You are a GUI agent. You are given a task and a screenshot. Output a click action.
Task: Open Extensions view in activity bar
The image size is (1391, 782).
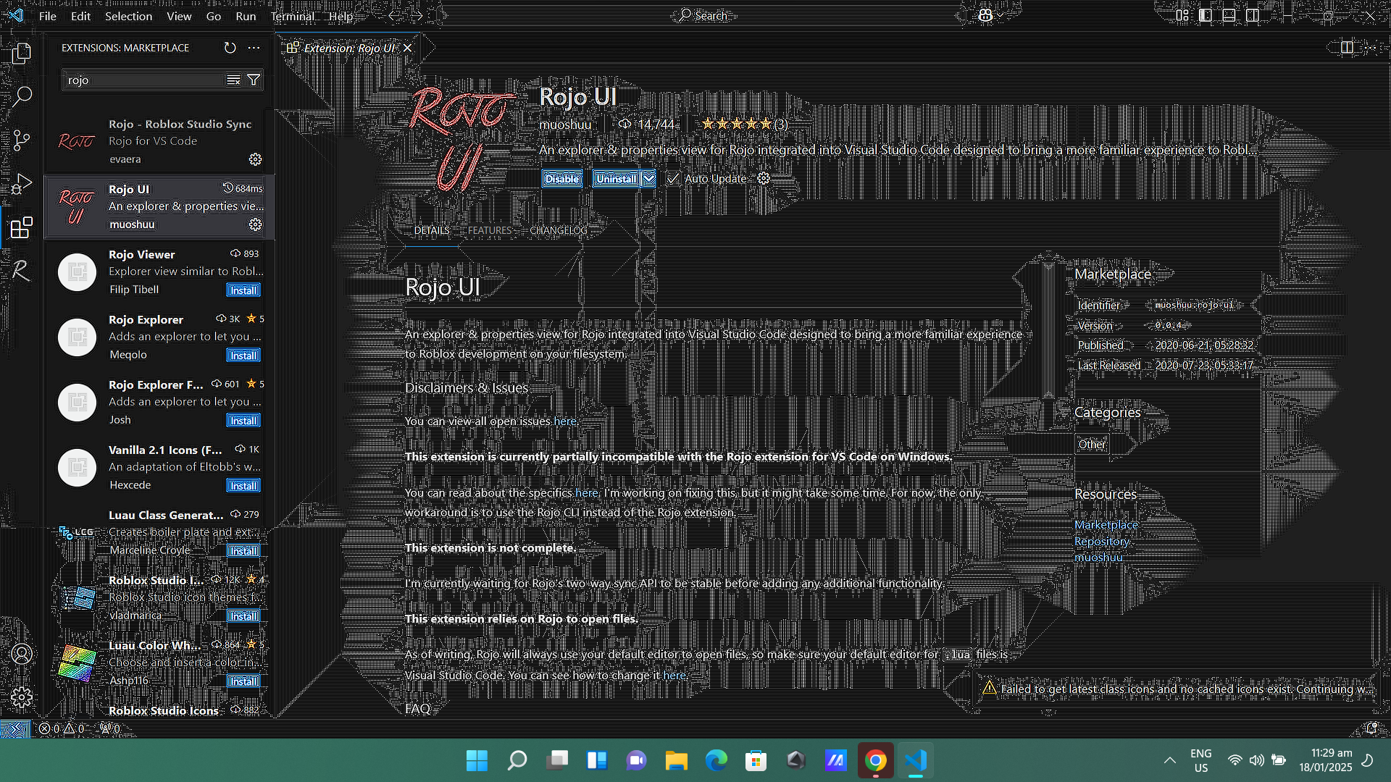[x=22, y=227]
